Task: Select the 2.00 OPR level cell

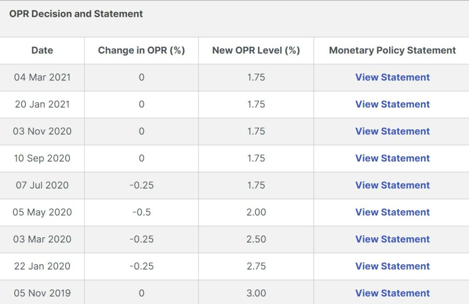Action: click(256, 212)
